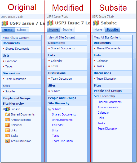This screenshot has height=163, width=137.
Task: Select Subsite tab in Modified panel
Action: (x=67, y=30)
